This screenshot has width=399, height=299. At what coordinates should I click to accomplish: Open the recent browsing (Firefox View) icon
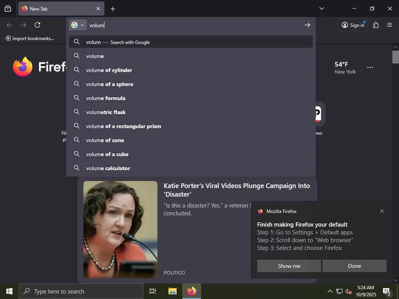[x=8, y=9]
